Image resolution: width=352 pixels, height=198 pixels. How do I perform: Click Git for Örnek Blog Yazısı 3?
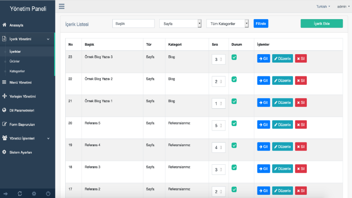pyautogui.click(x=264, y=59)
